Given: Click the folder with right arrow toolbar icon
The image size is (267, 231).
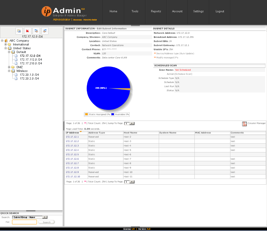Looking at the screenshot, I should pos(36,31).
